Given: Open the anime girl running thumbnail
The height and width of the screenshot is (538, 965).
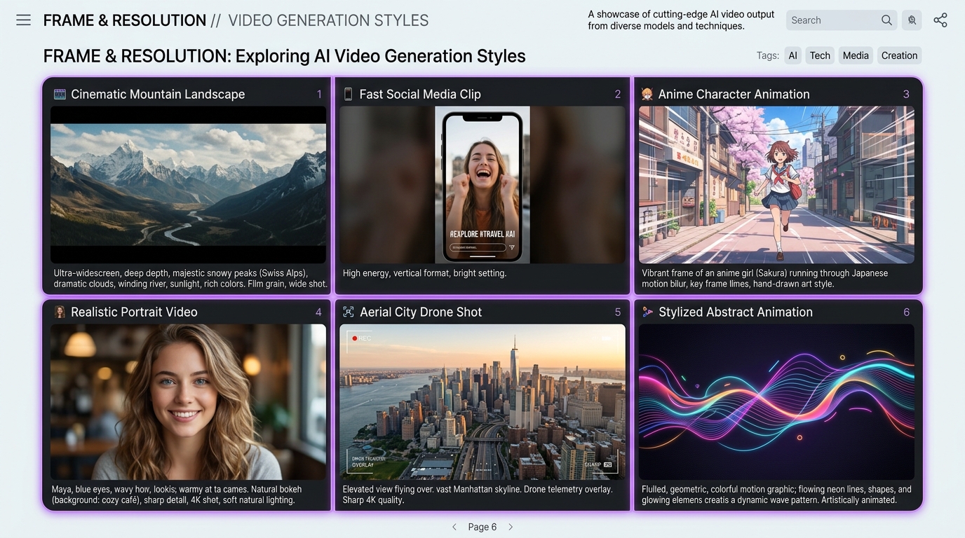Looking at the screenshot, I should point(776,185).
